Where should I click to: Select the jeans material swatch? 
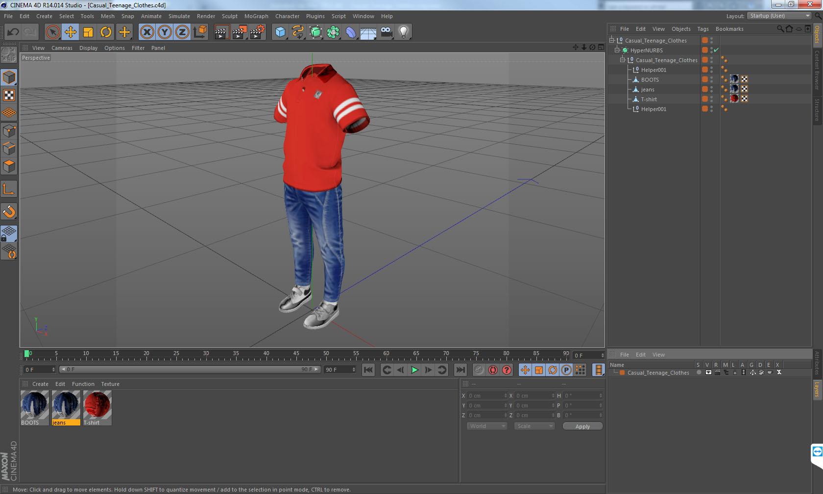click(66, 407)
